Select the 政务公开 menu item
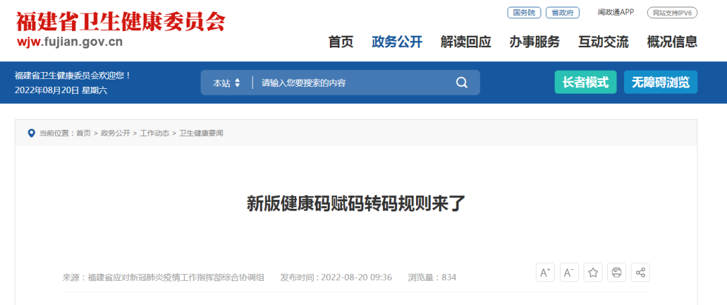This screenshot has height=305, width=727. 397,42
